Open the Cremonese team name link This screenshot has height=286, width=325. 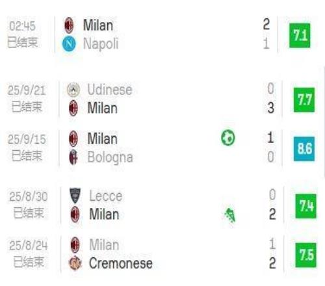pos(121,263)
